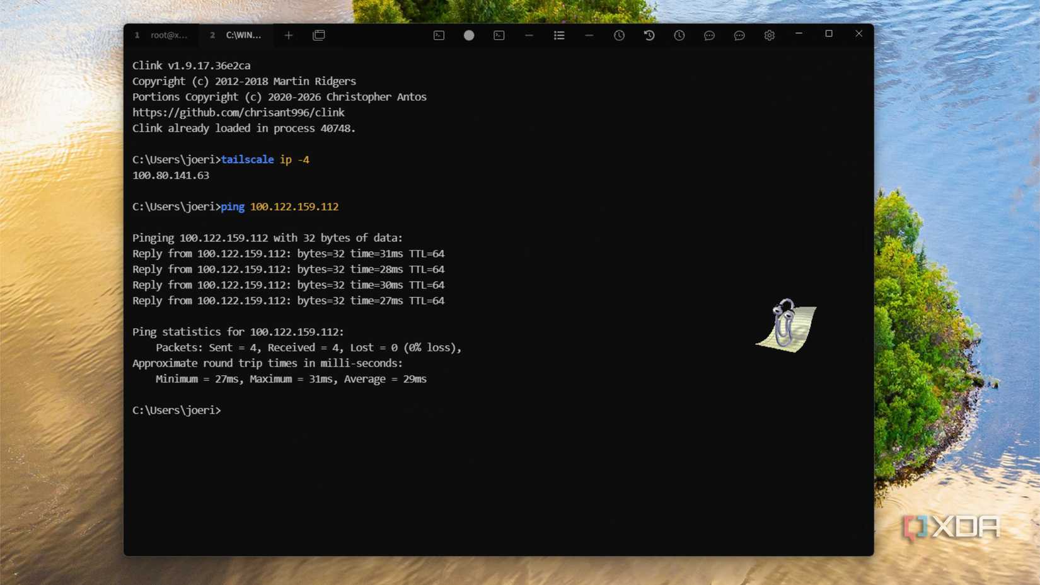Viewport: 1040px width, 585px height.
Task: Click the terminal icon between circle and dash
Action: click(x=499, y=35)
